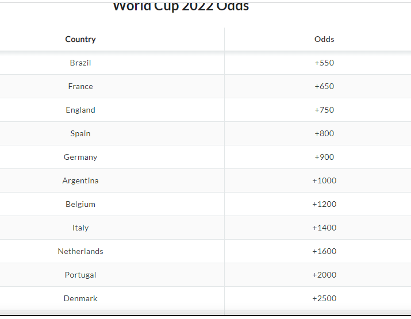Click the +800 odds value
Image resolution: width=411 pixels, height=319 pixels.
click(x=324, y=133)
